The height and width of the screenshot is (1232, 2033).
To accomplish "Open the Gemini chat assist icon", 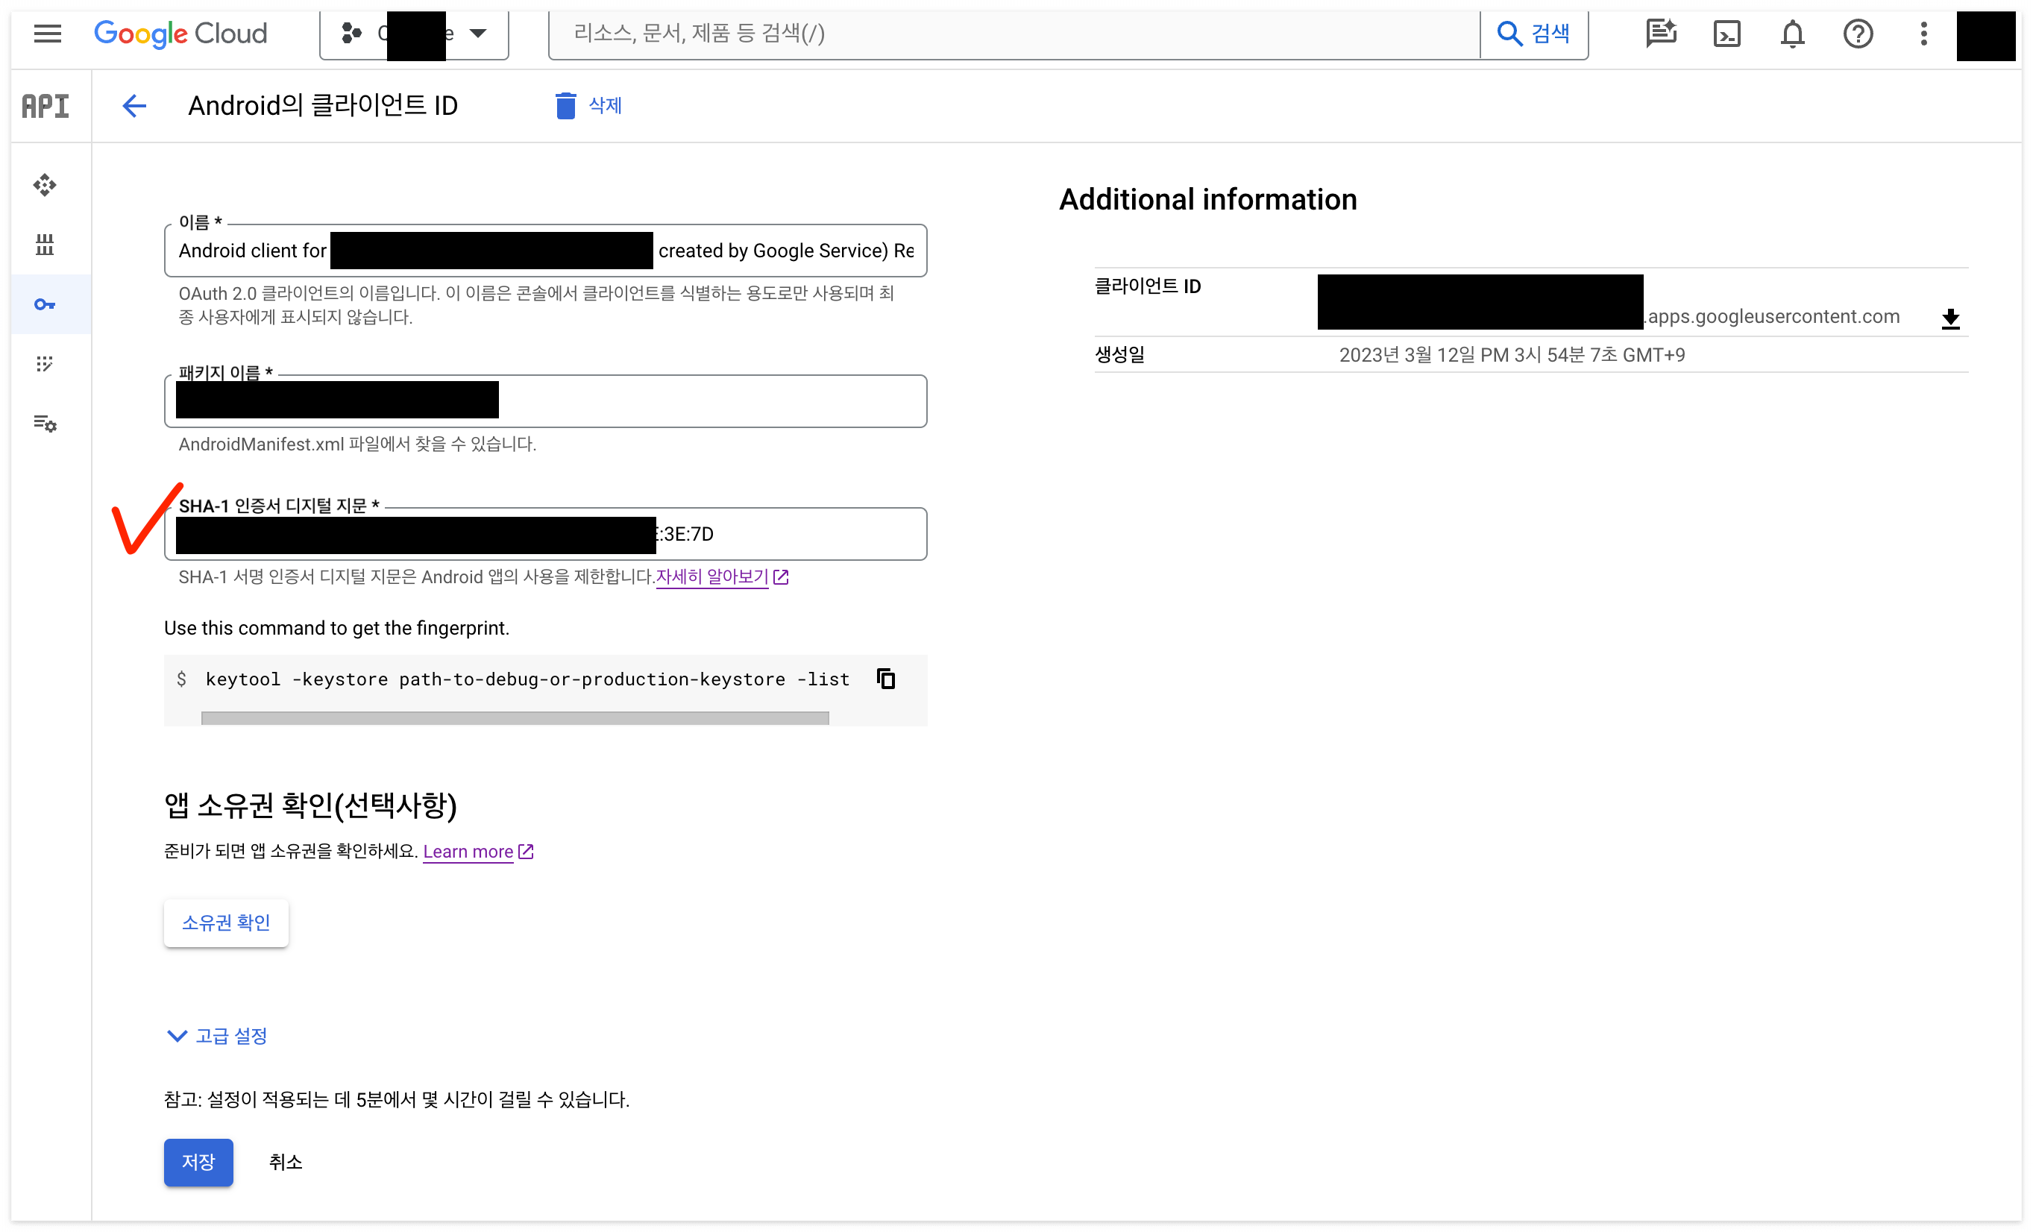I will (1660, 34).
